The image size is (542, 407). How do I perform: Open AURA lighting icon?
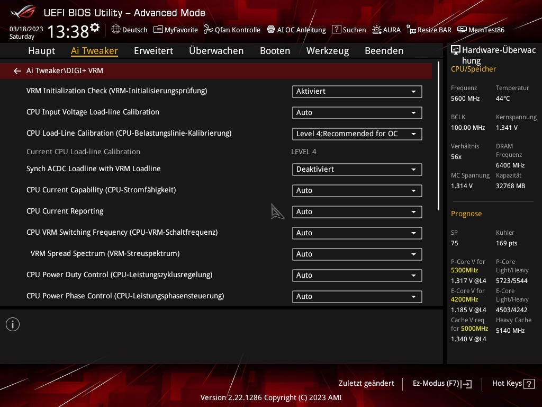(376, 30)
